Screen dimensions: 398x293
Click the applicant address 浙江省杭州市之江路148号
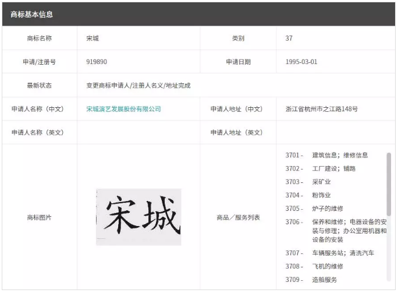pos(322,109)
